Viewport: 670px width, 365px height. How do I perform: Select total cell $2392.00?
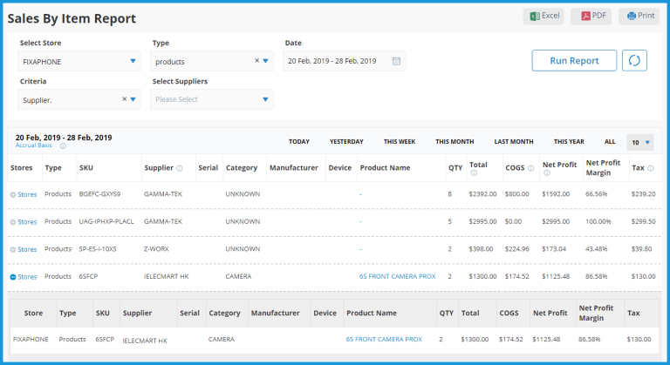coord(482,193)
